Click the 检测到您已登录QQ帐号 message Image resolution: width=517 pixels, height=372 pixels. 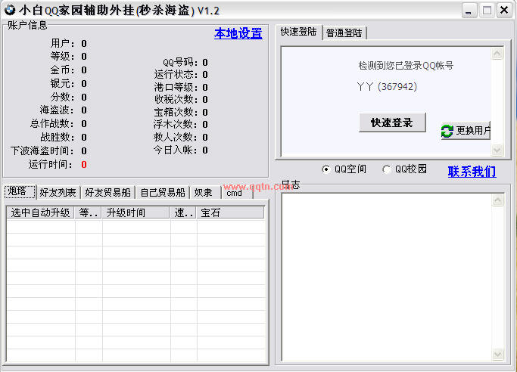406,66
